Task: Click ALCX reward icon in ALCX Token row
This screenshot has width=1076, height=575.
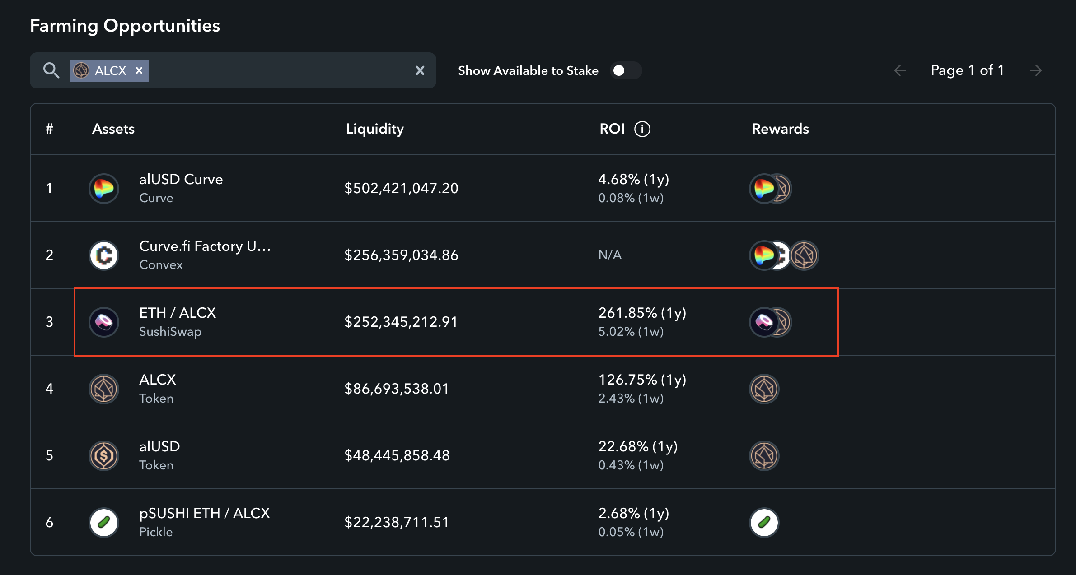Action: [x=764, y=389]
